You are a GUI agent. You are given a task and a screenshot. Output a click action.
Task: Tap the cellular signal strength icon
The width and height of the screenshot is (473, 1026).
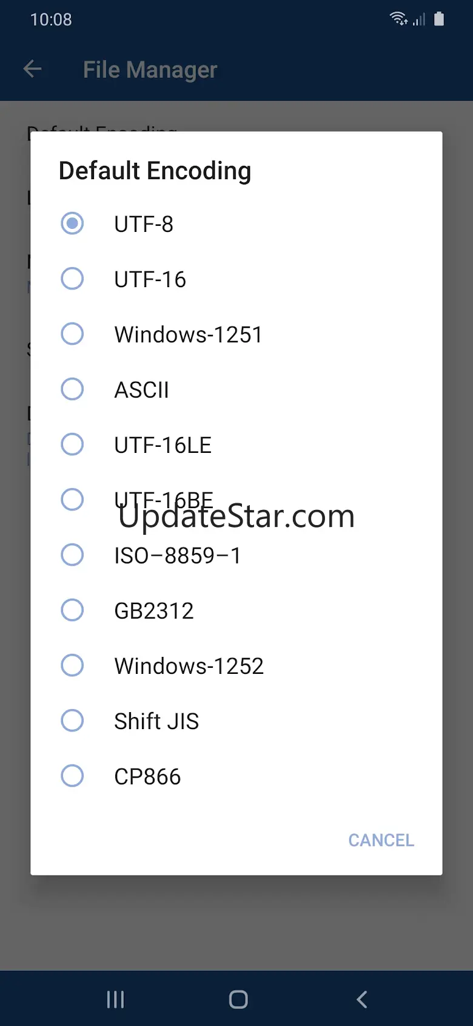pyautogui.click(x=419, y=20)
